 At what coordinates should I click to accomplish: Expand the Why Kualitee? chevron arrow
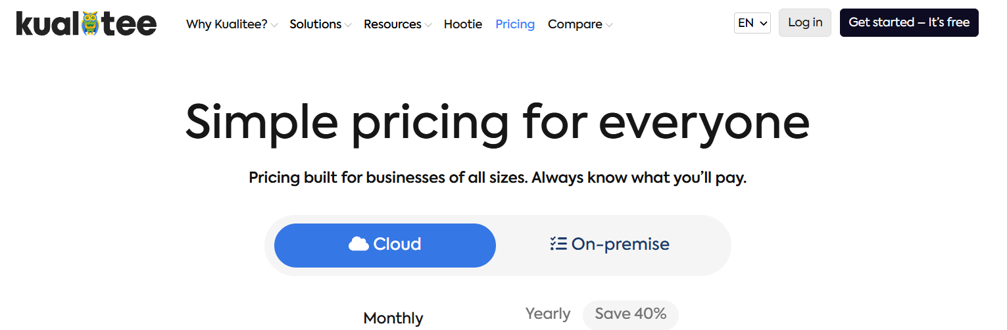274,25
